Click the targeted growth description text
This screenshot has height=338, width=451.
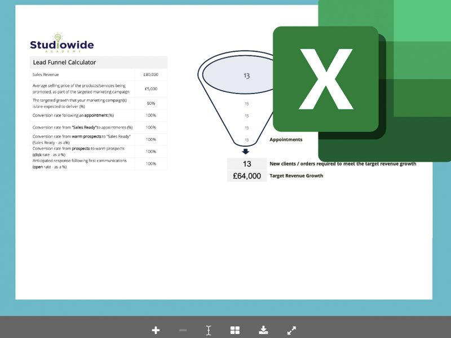[x=79, y=103]
